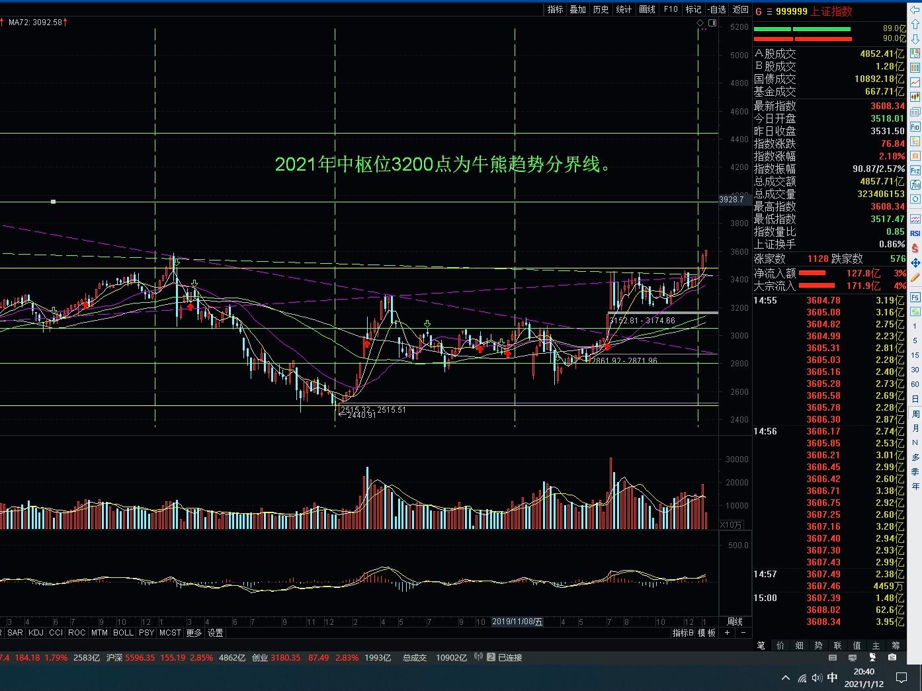Open the 周线 period selector
This screenshot has width=922, height=691.
tap(735, 622)
